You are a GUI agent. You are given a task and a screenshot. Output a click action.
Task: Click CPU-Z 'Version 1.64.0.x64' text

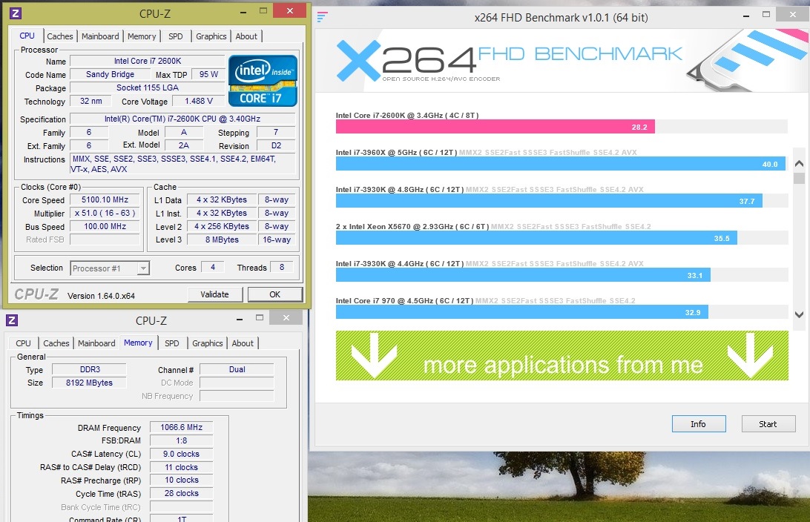tap(101, 296)
